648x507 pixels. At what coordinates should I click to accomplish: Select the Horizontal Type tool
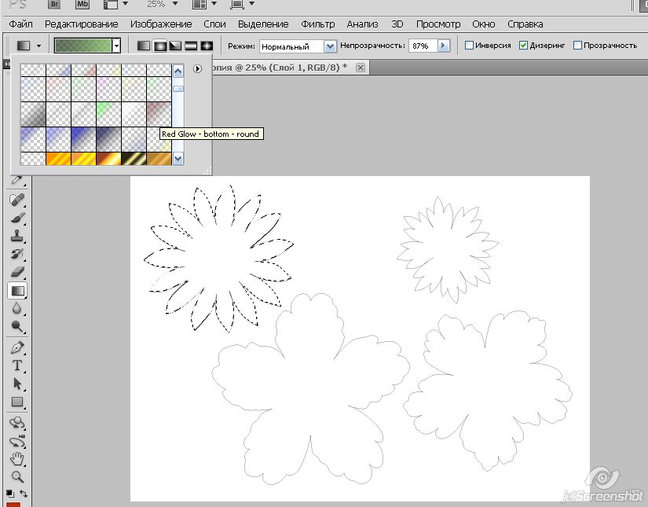click(x=16, y=366)
